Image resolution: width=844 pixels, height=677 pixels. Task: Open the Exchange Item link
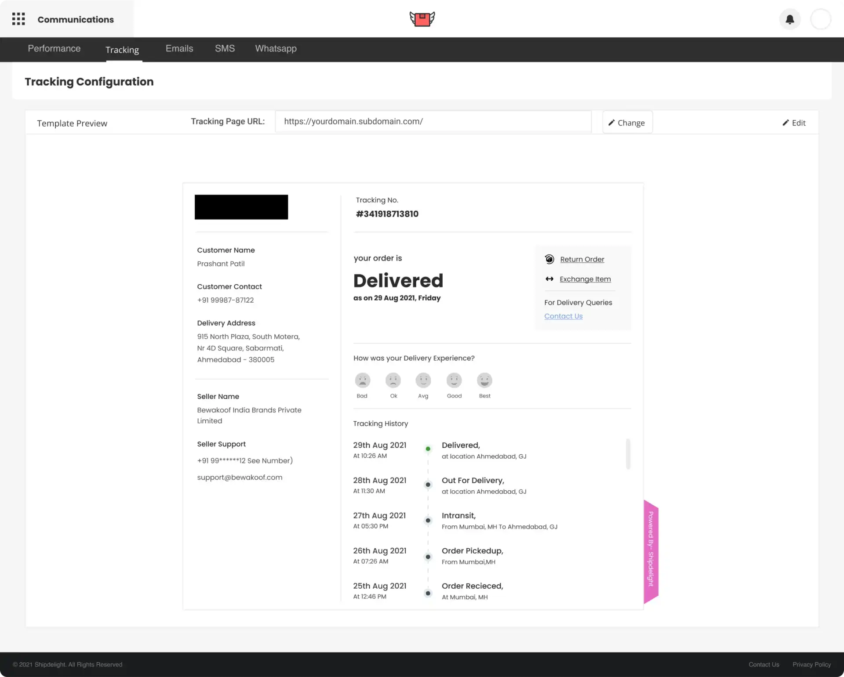[585, 279]
